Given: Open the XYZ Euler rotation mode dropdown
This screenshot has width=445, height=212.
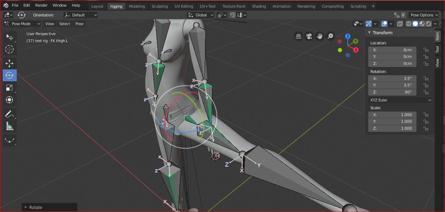Looking at the screenshot, I should [x=400, y=100].
